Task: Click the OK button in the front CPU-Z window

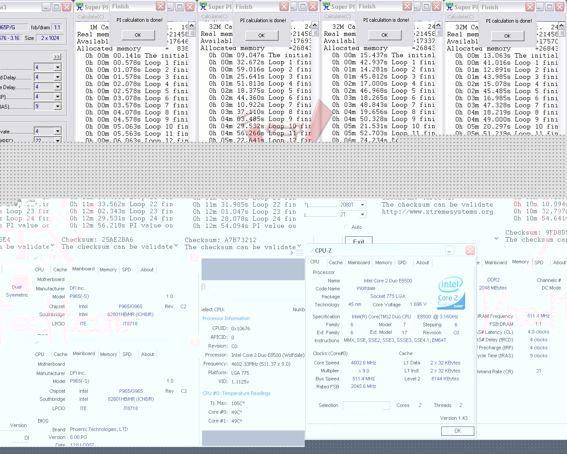Action: click(458, 431)
